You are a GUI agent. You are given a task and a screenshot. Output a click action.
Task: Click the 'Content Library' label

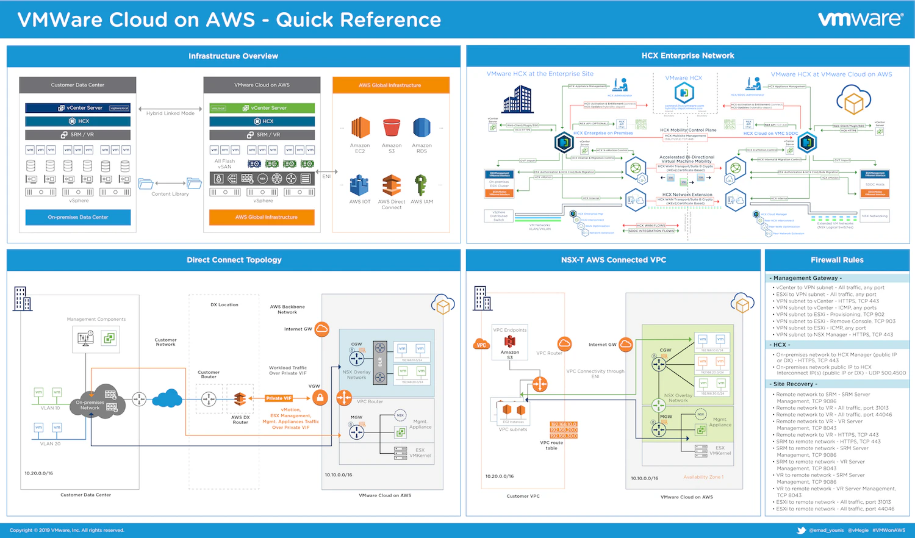tap(170, 194)
